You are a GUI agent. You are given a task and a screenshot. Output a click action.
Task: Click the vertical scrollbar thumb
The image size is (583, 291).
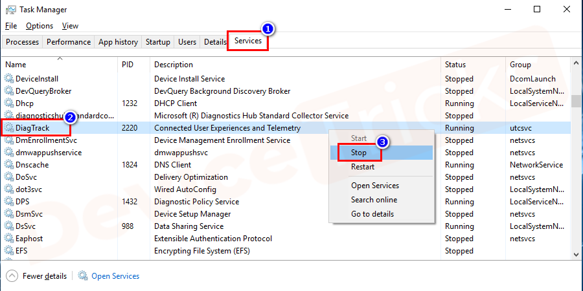pyautogui.click(x=576, y=101)
